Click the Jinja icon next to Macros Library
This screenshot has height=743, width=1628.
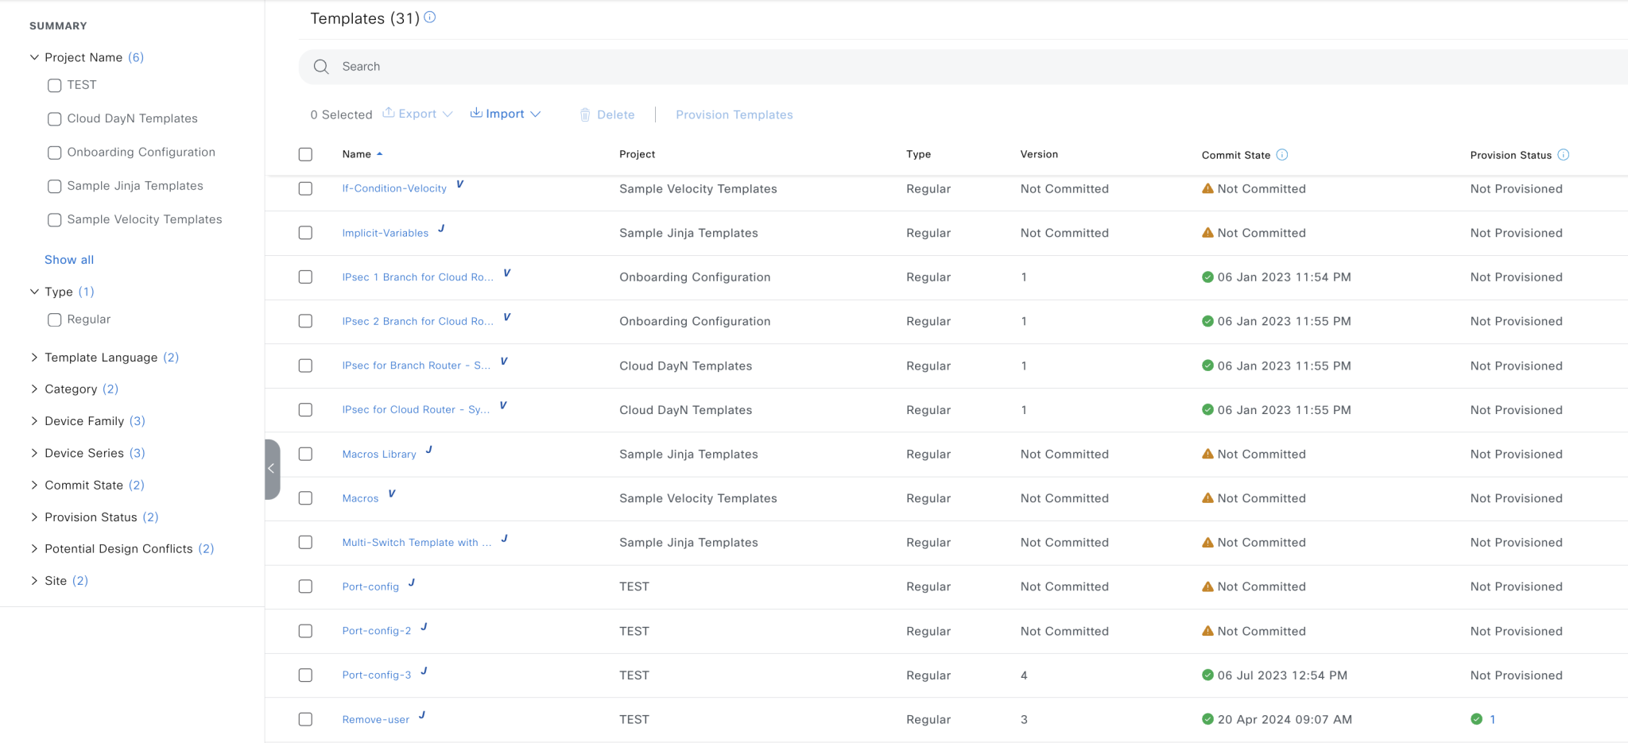pyautogui.click(x=429, y=450)
